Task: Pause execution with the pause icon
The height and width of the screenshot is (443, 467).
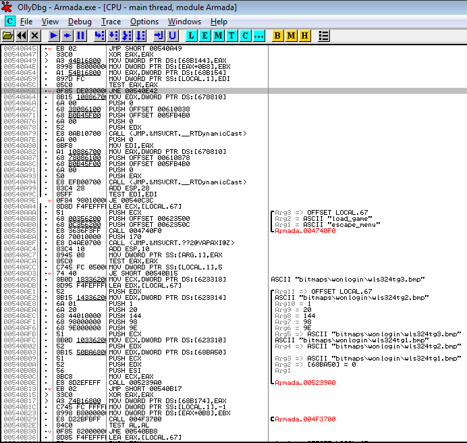Action: click(81, 36)
